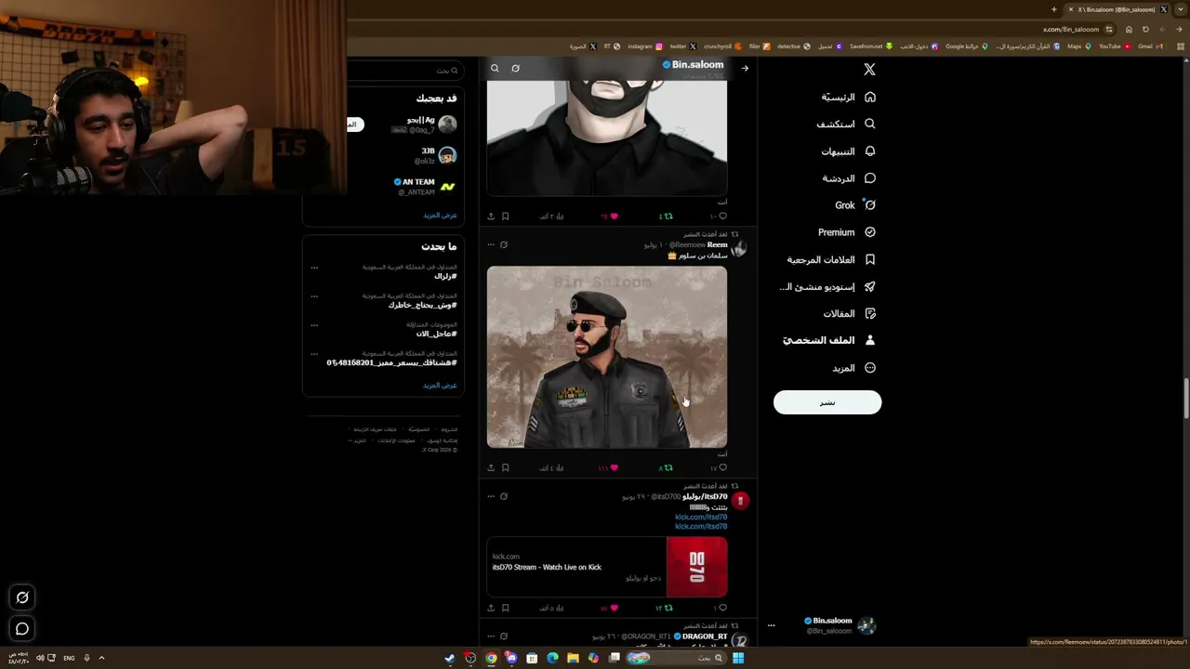Open the Reem post's drawn officer image
Image resolution: width=1190 pixels, height=669 pixels.
point(607,357)
